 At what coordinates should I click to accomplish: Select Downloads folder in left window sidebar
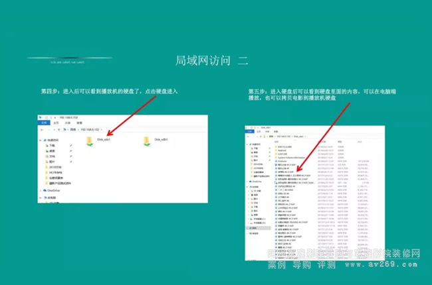point(52,146)
